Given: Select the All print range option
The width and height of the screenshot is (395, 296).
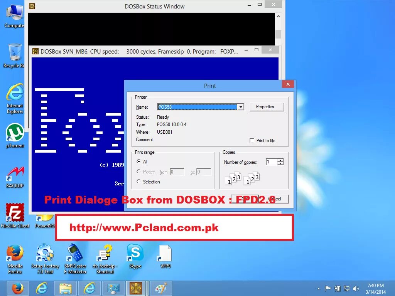Looking at the screenshot, I should [x=138, y=161].
